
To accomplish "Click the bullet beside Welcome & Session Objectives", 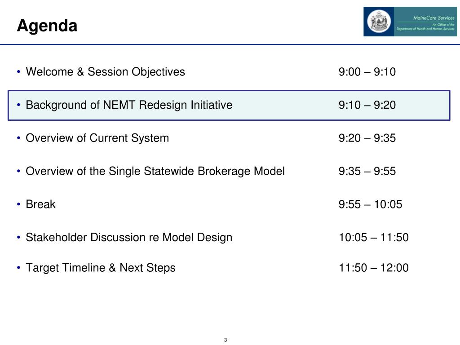I will pyautogui.click(x=19, y=71).
